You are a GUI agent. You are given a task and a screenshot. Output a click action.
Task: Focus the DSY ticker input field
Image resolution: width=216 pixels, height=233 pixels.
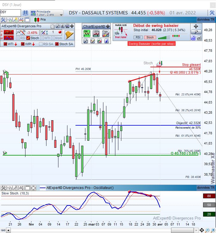[10, 13]
